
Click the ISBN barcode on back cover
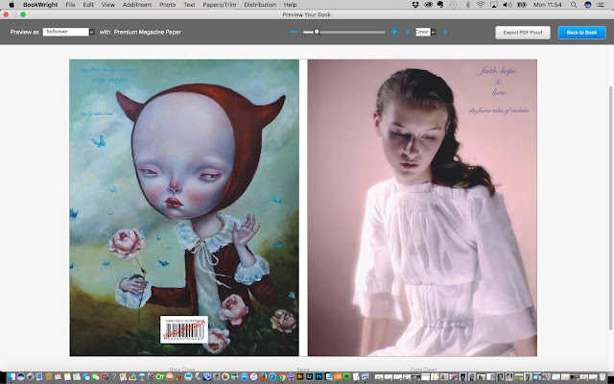click(x=184, y=329)
